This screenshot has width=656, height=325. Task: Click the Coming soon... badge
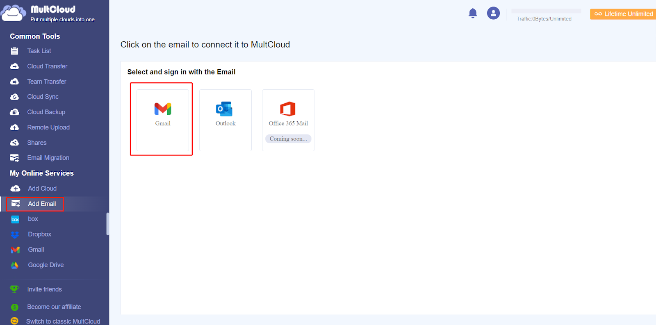pos(288,139)
